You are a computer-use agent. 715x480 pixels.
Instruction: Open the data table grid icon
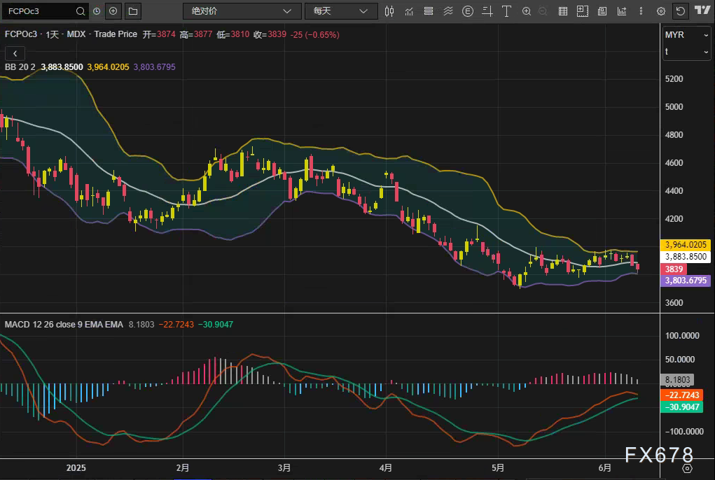point(562,11)
